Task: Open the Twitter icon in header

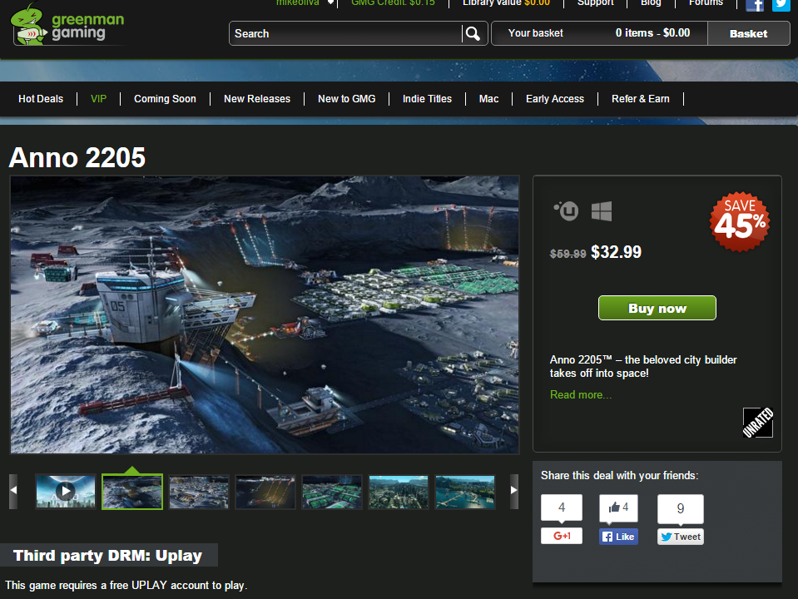Action: pyautogui.click(x=781, y=5)
